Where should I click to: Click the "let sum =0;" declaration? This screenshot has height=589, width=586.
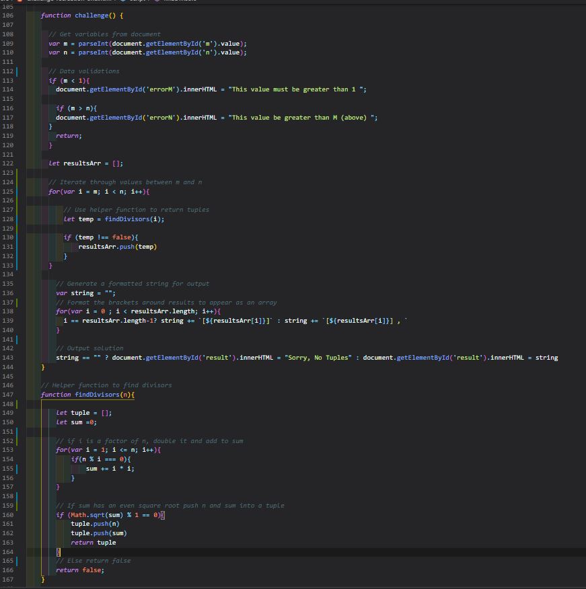(76, 422)
